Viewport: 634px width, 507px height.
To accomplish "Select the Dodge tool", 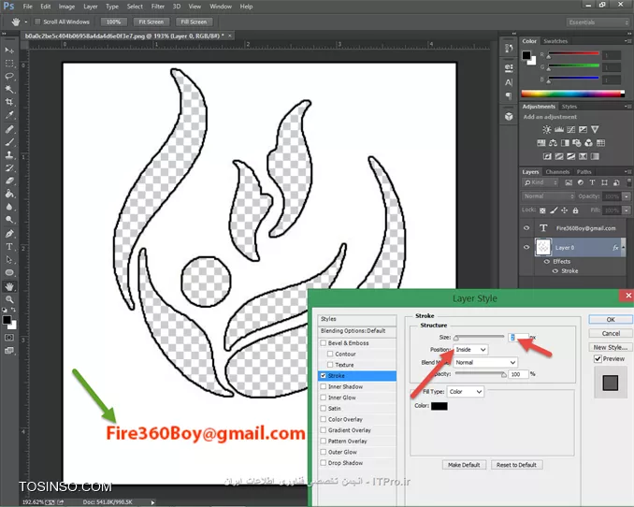I will tap(9, 220).
